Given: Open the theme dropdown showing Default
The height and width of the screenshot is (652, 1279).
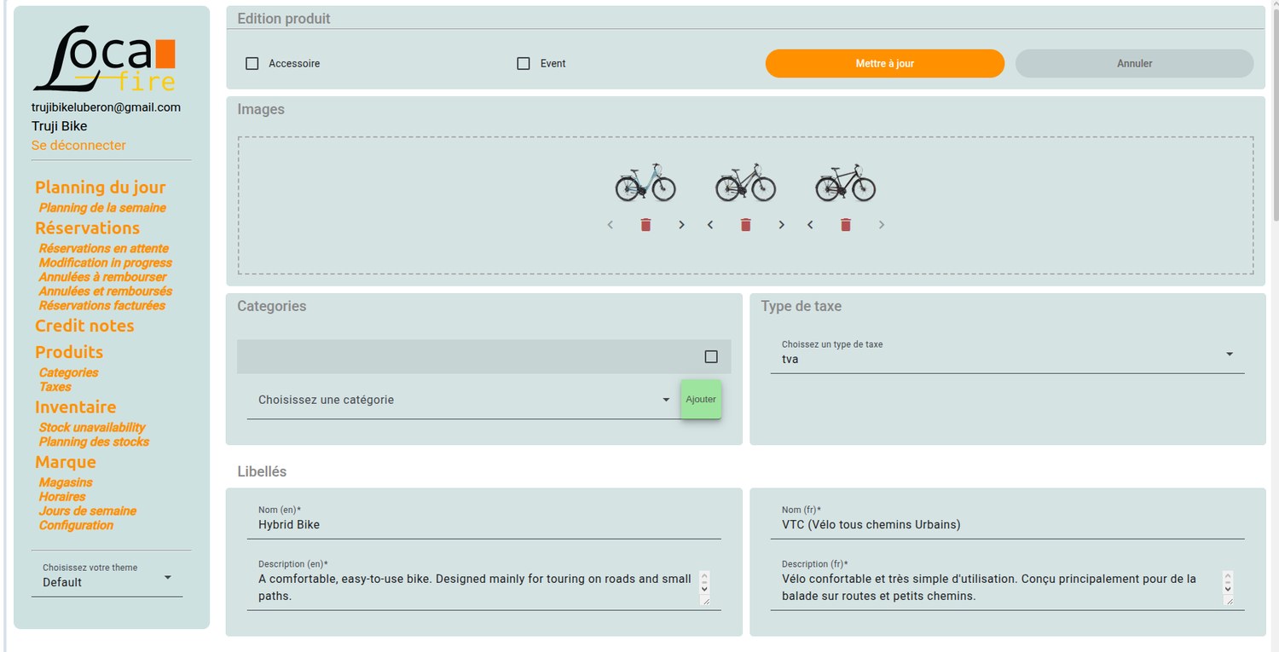Looking at the screenshot, I should pos(107,576).
